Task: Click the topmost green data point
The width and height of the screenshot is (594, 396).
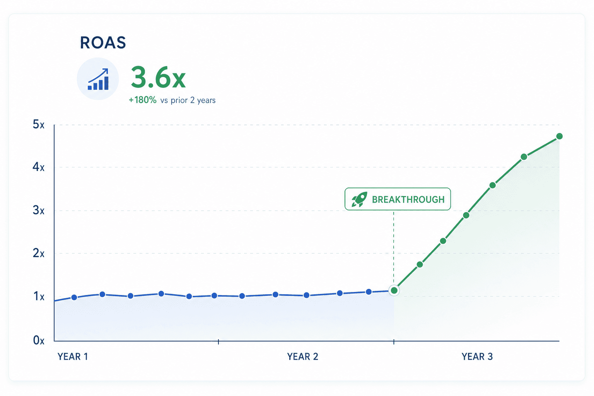Action: pyautogui.click(x=559, y=136)
